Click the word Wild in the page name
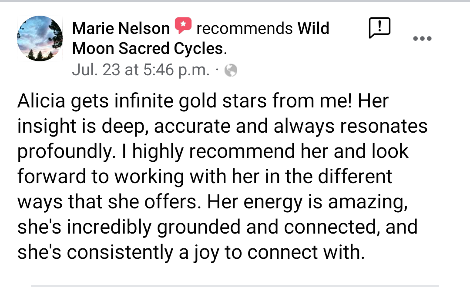 tap(313, 29)
